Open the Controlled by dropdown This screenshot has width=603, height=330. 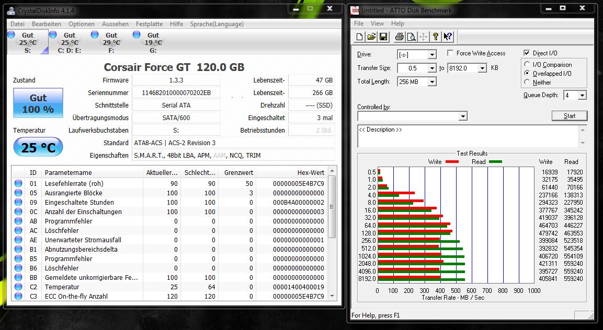pyautogui.click(x=463, y=116)
